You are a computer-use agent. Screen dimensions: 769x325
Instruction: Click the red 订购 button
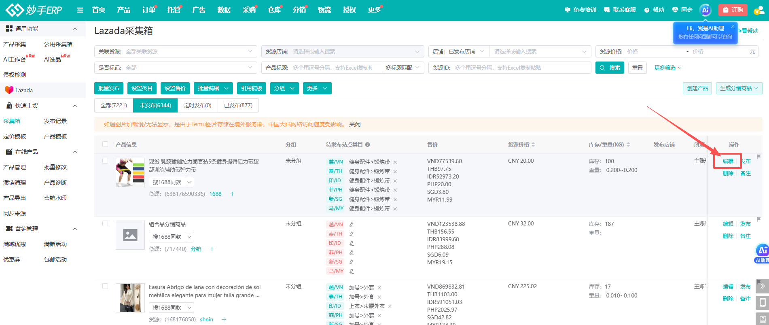[733, 10]
